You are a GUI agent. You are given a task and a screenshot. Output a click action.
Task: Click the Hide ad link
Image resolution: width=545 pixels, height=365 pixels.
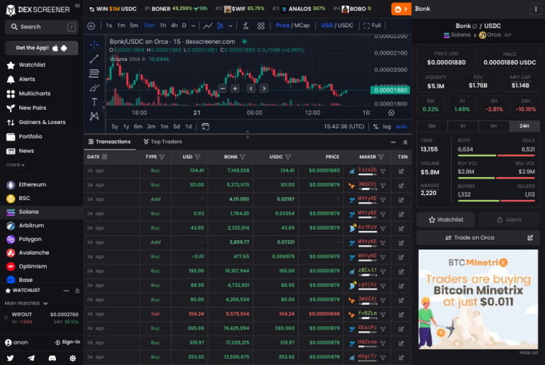(528, 353)
